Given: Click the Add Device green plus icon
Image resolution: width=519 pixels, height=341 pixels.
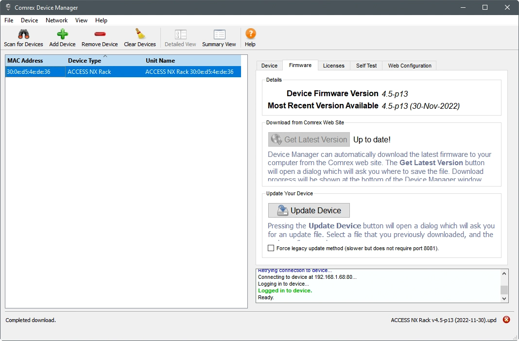Looking at the screenshot, I should [x=62, y=34].
